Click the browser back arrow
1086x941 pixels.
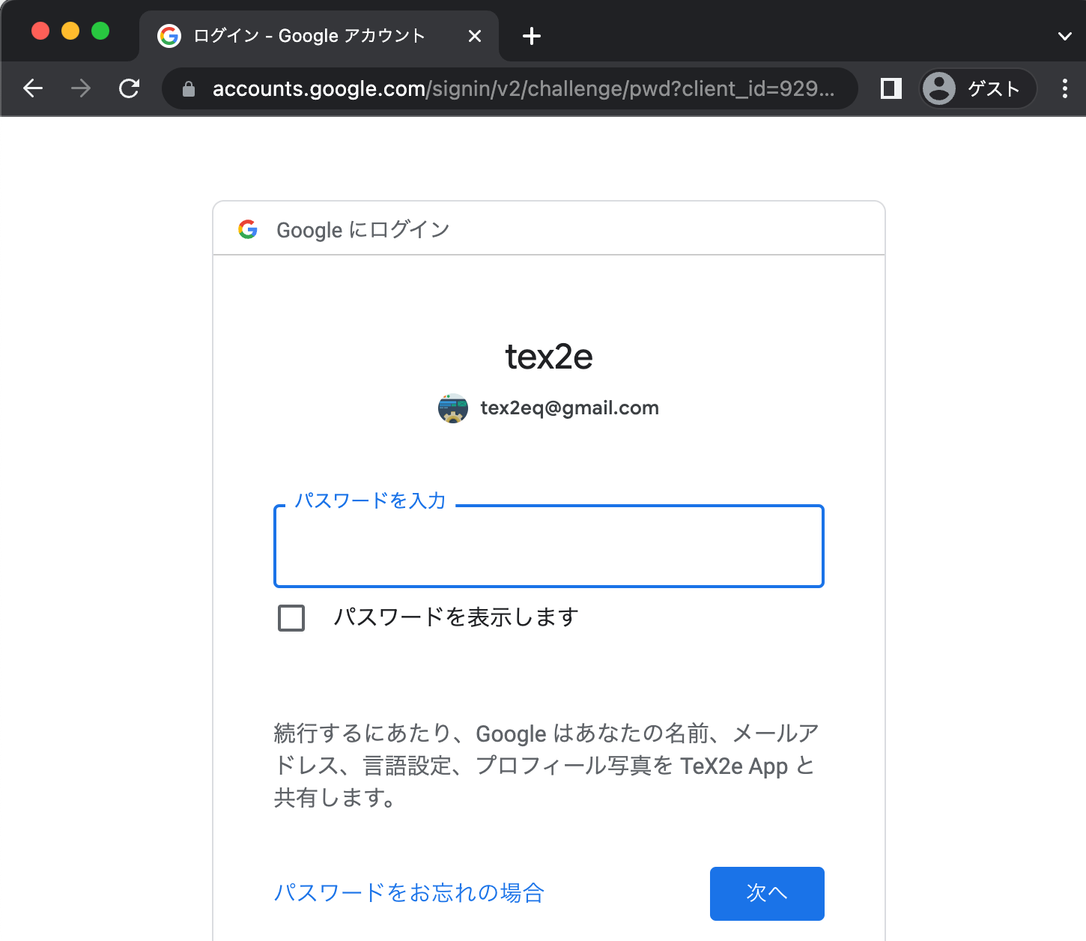coord(32,88)
